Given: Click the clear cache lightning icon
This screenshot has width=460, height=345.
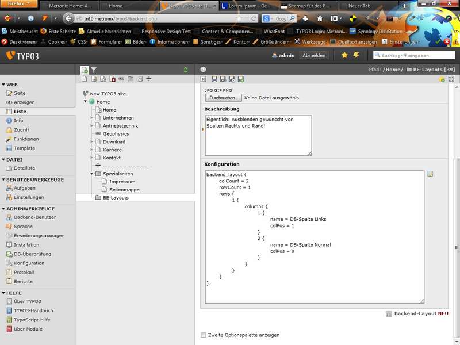Looking at the screenshot, I should (x=356, y=55).
